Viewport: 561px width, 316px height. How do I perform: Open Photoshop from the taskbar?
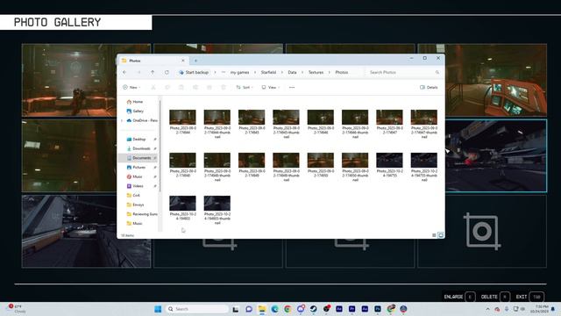[378, 309]
